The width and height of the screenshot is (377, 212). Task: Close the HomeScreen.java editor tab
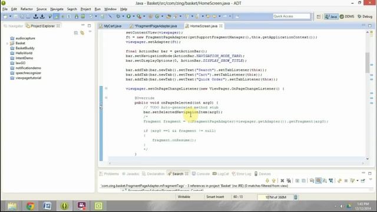pos(221,26)
